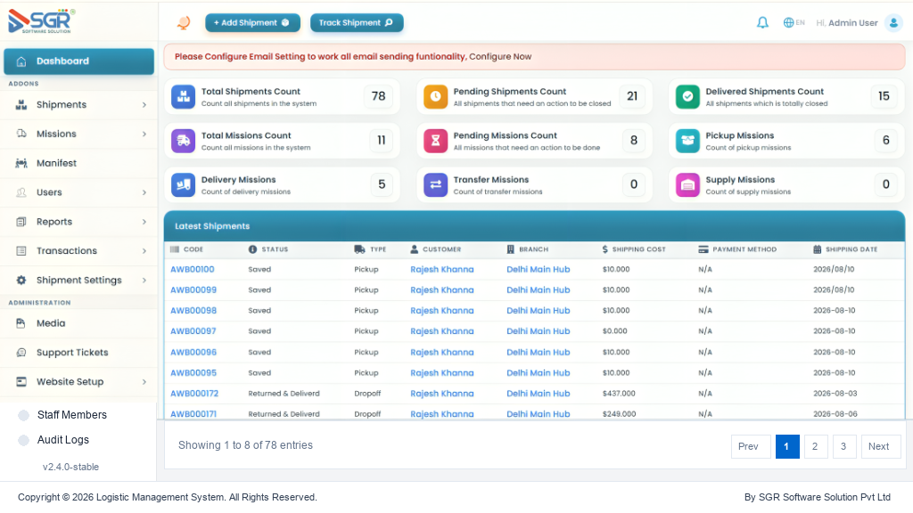
Task: Click the Transfer Missions arrows icon
Action: tap(435, 185)
